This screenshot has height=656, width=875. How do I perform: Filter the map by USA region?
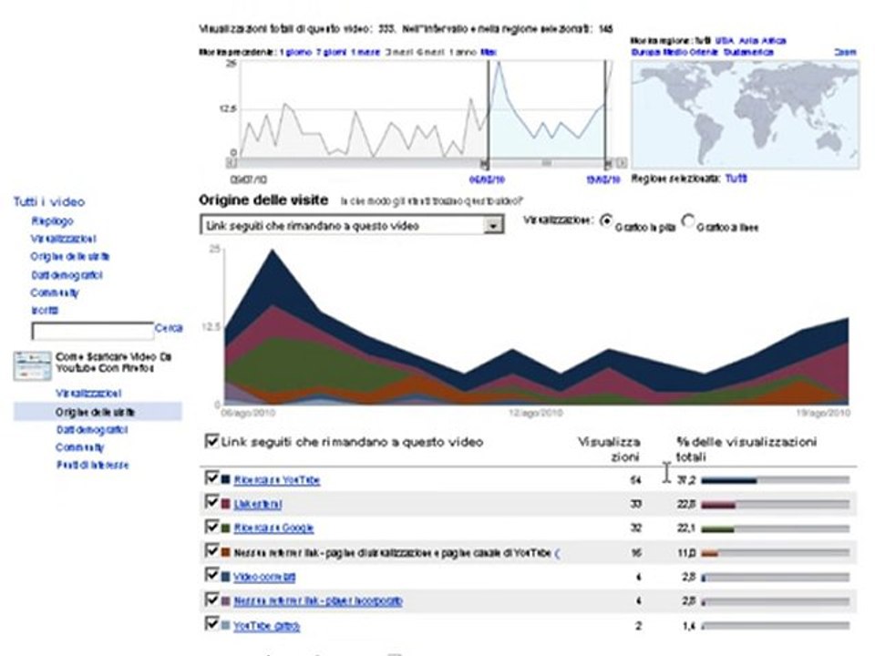click(x=725, y=41)
